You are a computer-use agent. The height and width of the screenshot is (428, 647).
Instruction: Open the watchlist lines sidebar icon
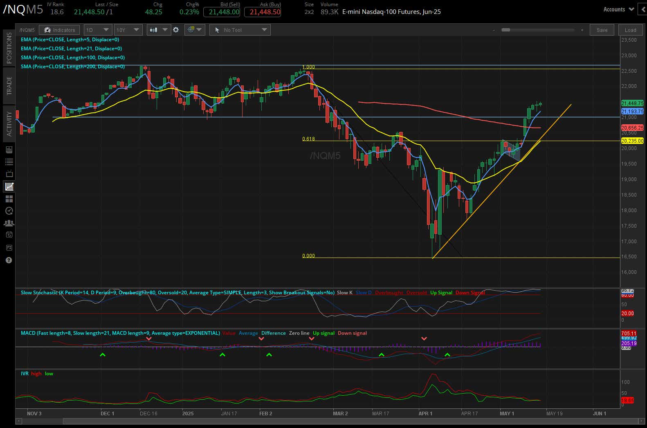click(x=9, y=162)
